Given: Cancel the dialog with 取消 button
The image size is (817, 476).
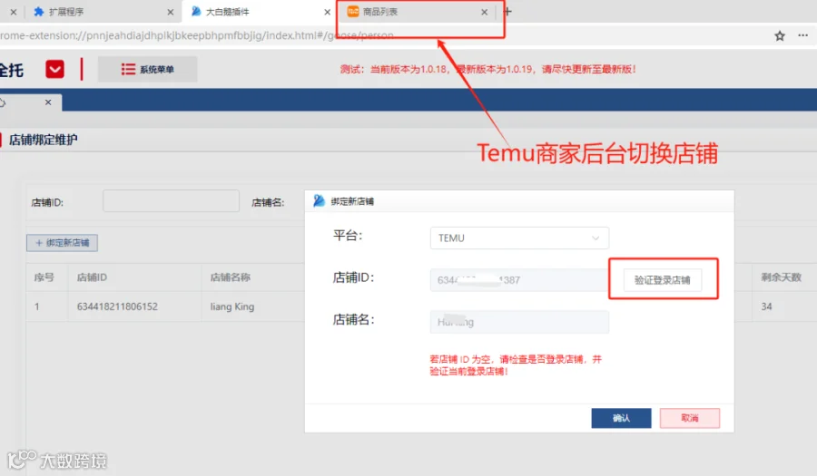Looking at the screenshot, I should 690,418.
